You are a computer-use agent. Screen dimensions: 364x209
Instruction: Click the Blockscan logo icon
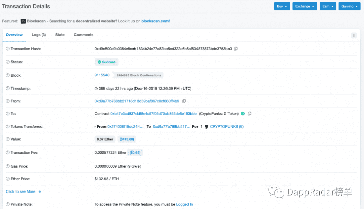tap(23, 21)
